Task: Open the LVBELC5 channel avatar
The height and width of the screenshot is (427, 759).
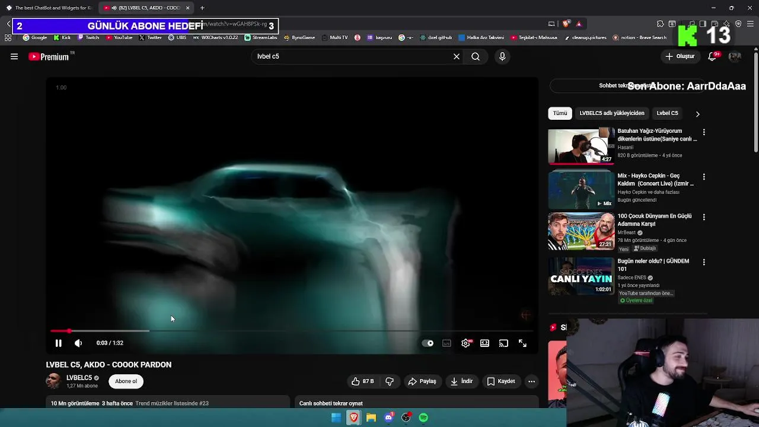Action: pyautogui.click(x=53, y=381)
